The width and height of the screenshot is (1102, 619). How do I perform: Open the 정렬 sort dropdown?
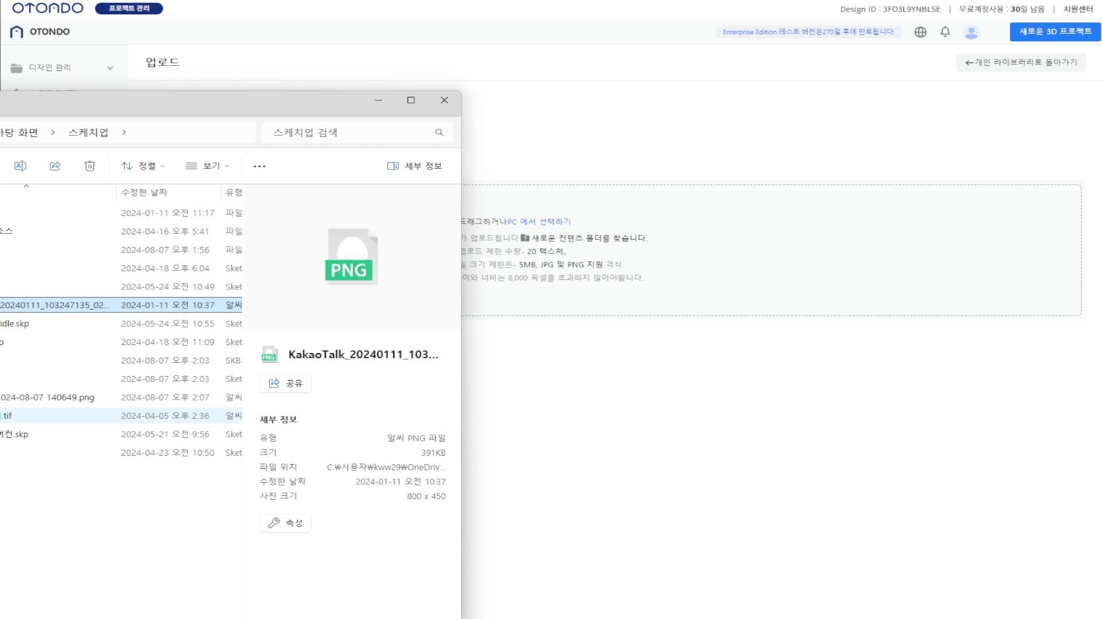(x=143, y=166)
